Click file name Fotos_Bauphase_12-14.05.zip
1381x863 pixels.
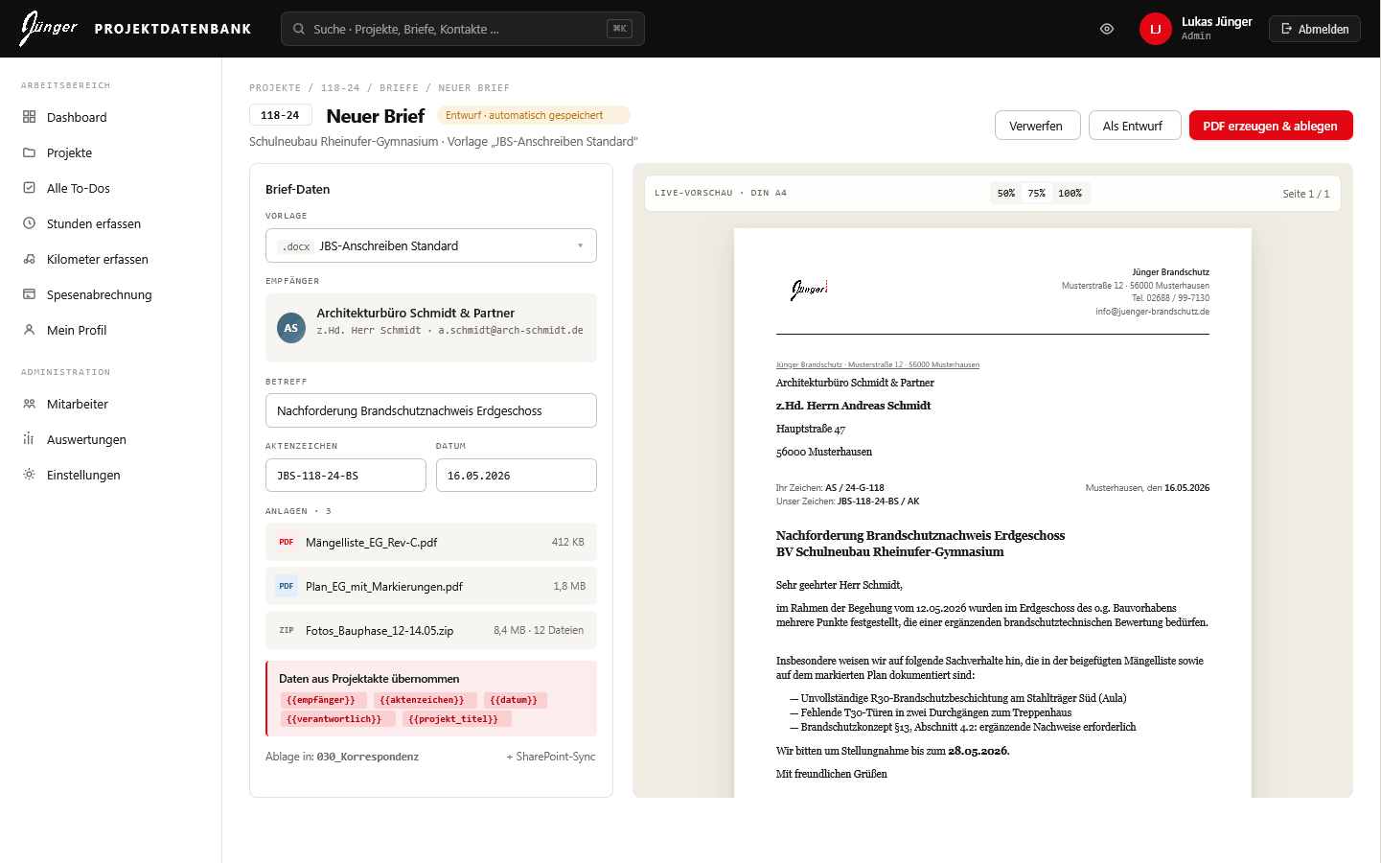coord(380,631)
